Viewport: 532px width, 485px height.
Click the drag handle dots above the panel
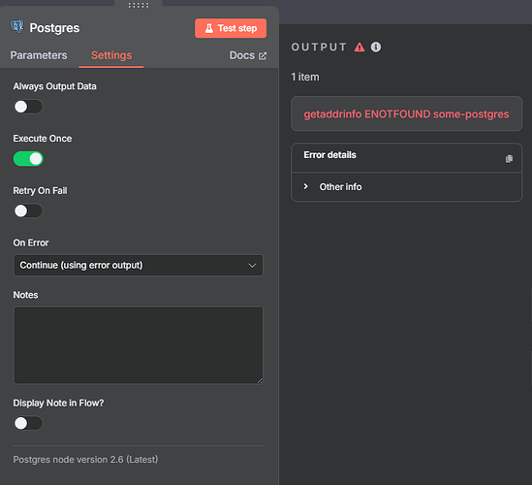click(139, 5)
